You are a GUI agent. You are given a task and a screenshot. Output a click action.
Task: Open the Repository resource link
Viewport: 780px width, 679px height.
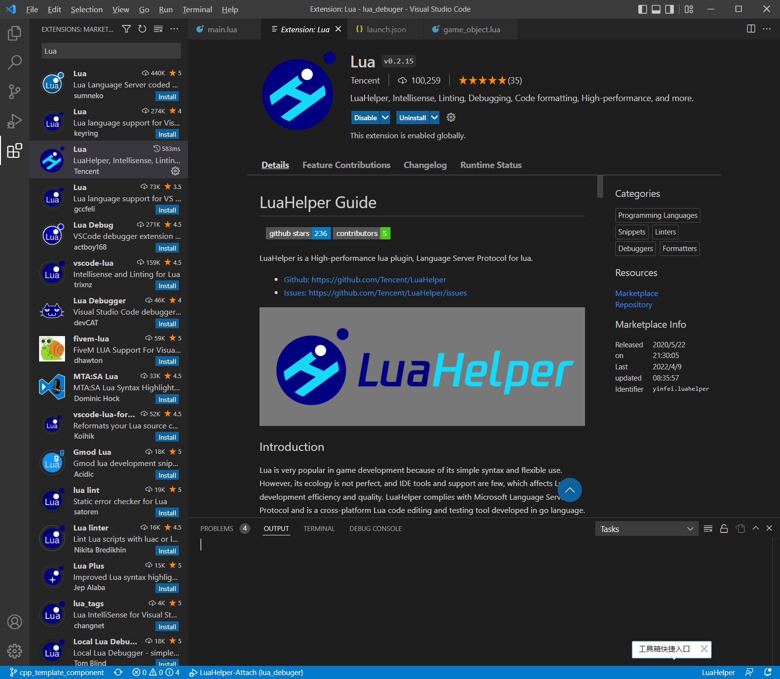(x=633, y=304)
